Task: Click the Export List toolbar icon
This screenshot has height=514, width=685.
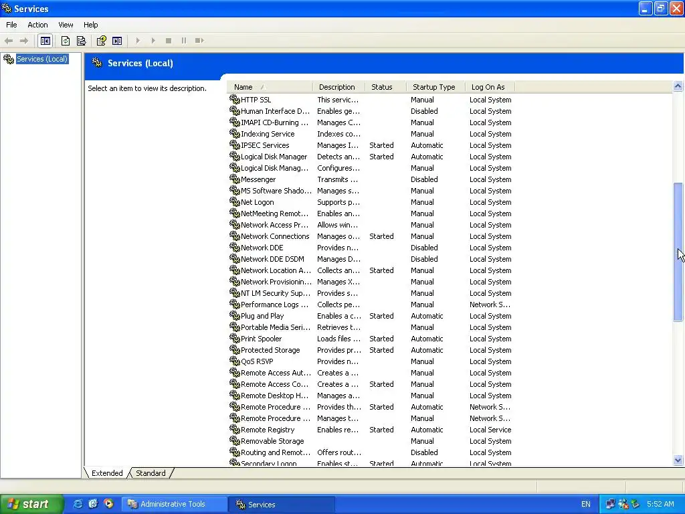Action: pyautogui.click(x=81, y=41)
